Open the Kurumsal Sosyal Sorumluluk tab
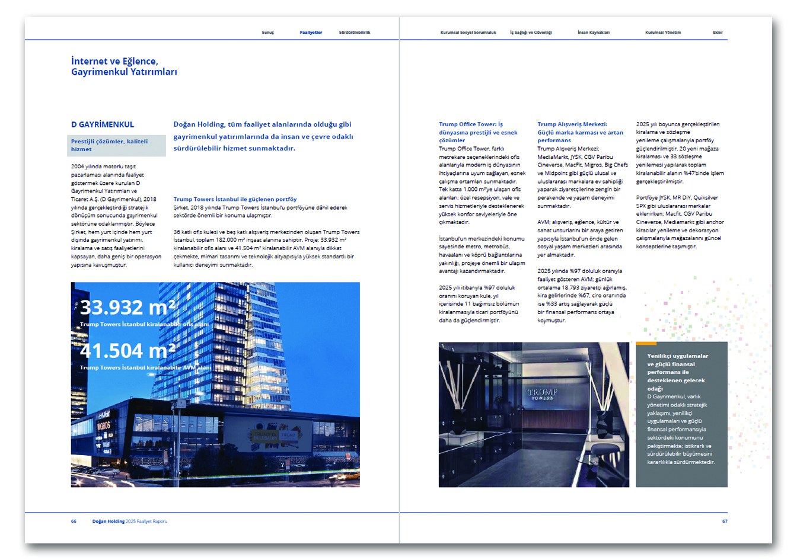 tap(468, 33)
